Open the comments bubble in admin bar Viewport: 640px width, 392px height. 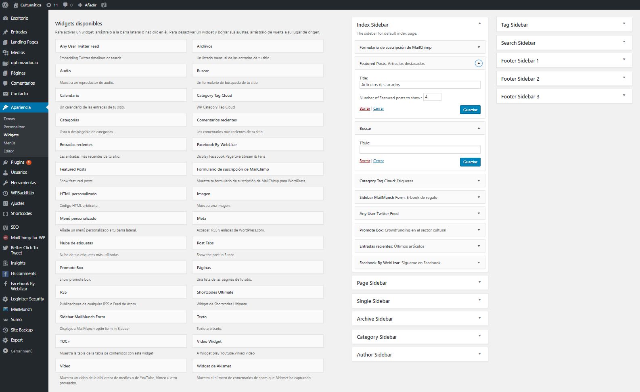coord(68,5)
